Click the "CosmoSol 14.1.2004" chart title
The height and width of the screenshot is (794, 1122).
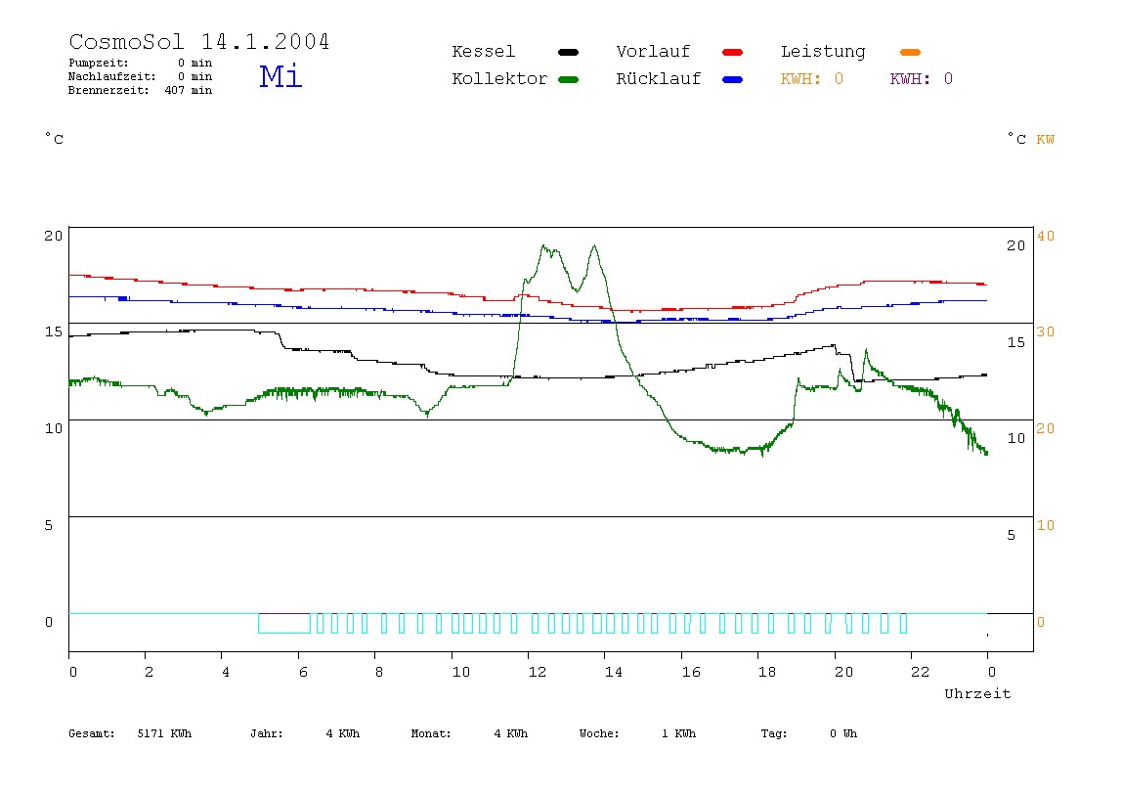[199, 41]
